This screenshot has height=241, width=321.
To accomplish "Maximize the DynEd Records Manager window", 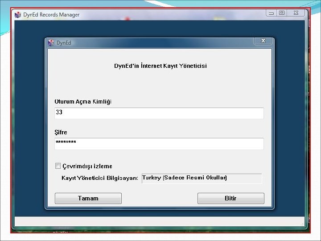I will [x=282, y=13].
